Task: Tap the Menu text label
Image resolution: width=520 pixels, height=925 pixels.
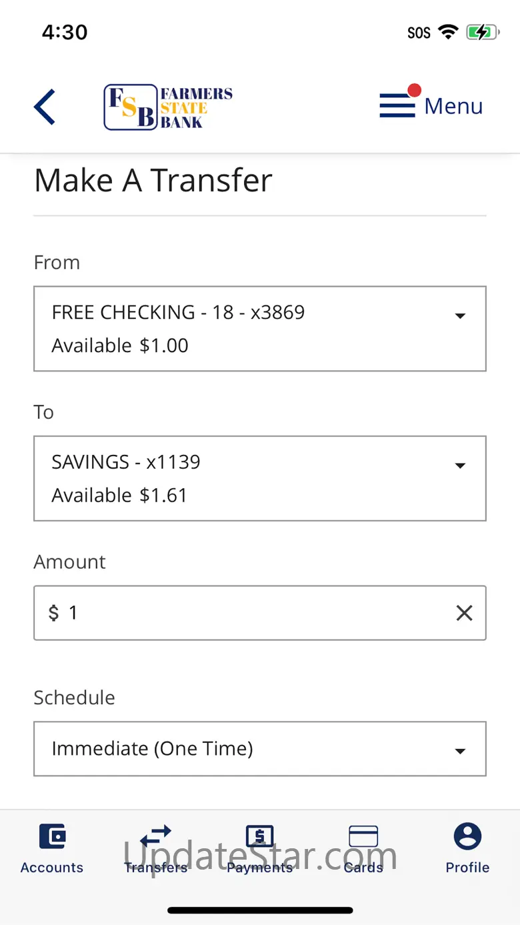Action: [x=453, y=106]
